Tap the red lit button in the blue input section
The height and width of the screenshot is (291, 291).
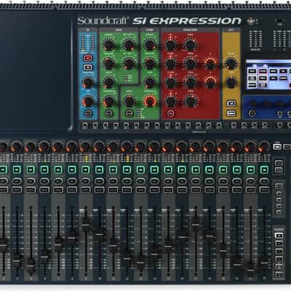click(x=88, y=58)
